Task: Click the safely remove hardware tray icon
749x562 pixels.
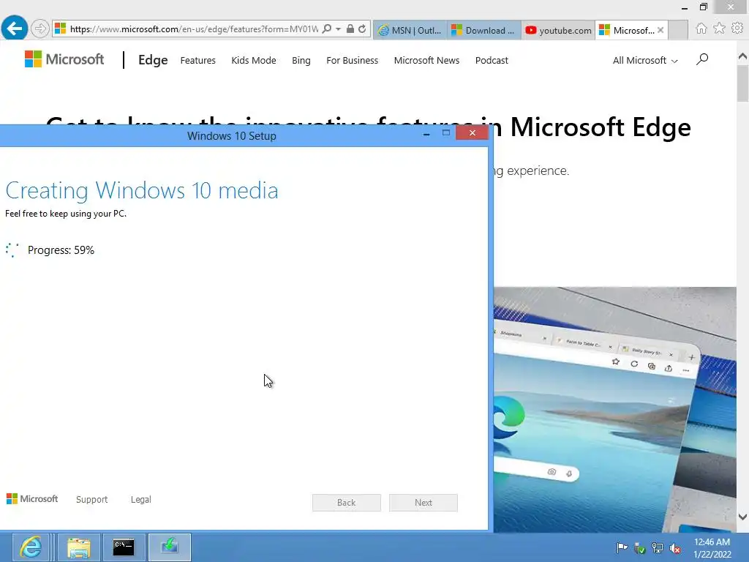Action: tap(639, 547)
